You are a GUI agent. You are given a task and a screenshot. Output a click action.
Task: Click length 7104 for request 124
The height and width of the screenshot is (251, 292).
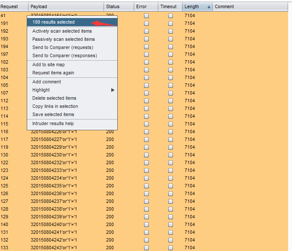pyautogui.click(x=190, y=178)
